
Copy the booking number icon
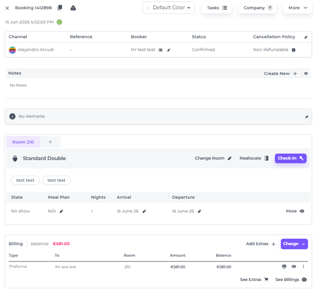60,8
